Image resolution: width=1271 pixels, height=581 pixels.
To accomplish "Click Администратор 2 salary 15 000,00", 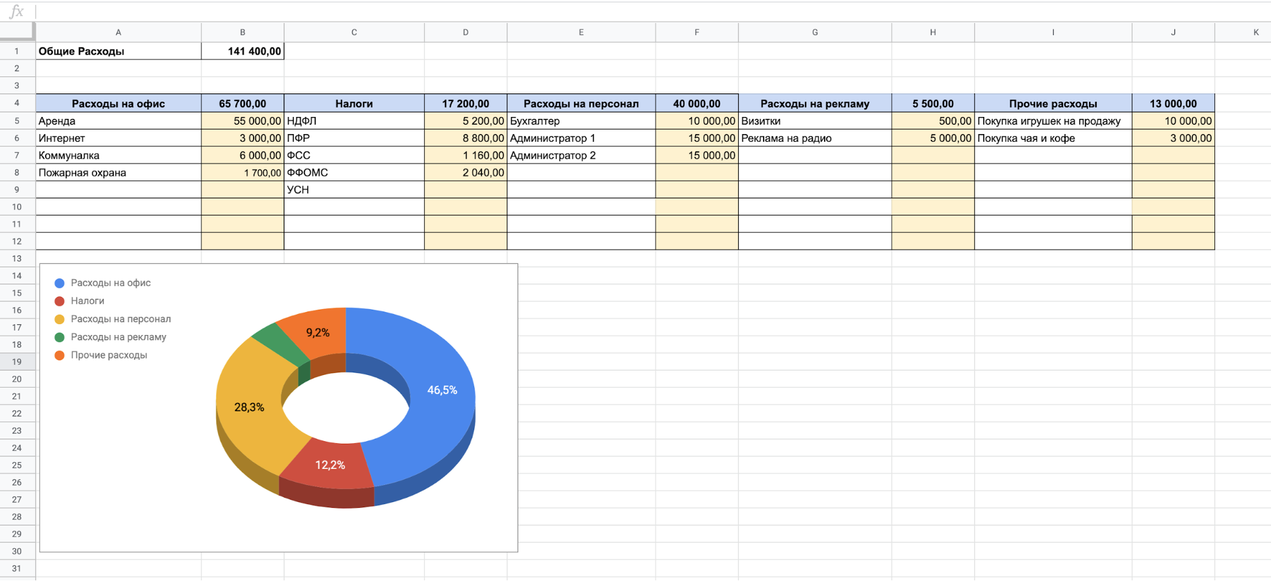I will point(697,155).
